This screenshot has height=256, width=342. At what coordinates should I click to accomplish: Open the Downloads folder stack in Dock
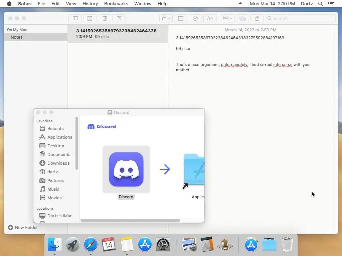(270, 244)
